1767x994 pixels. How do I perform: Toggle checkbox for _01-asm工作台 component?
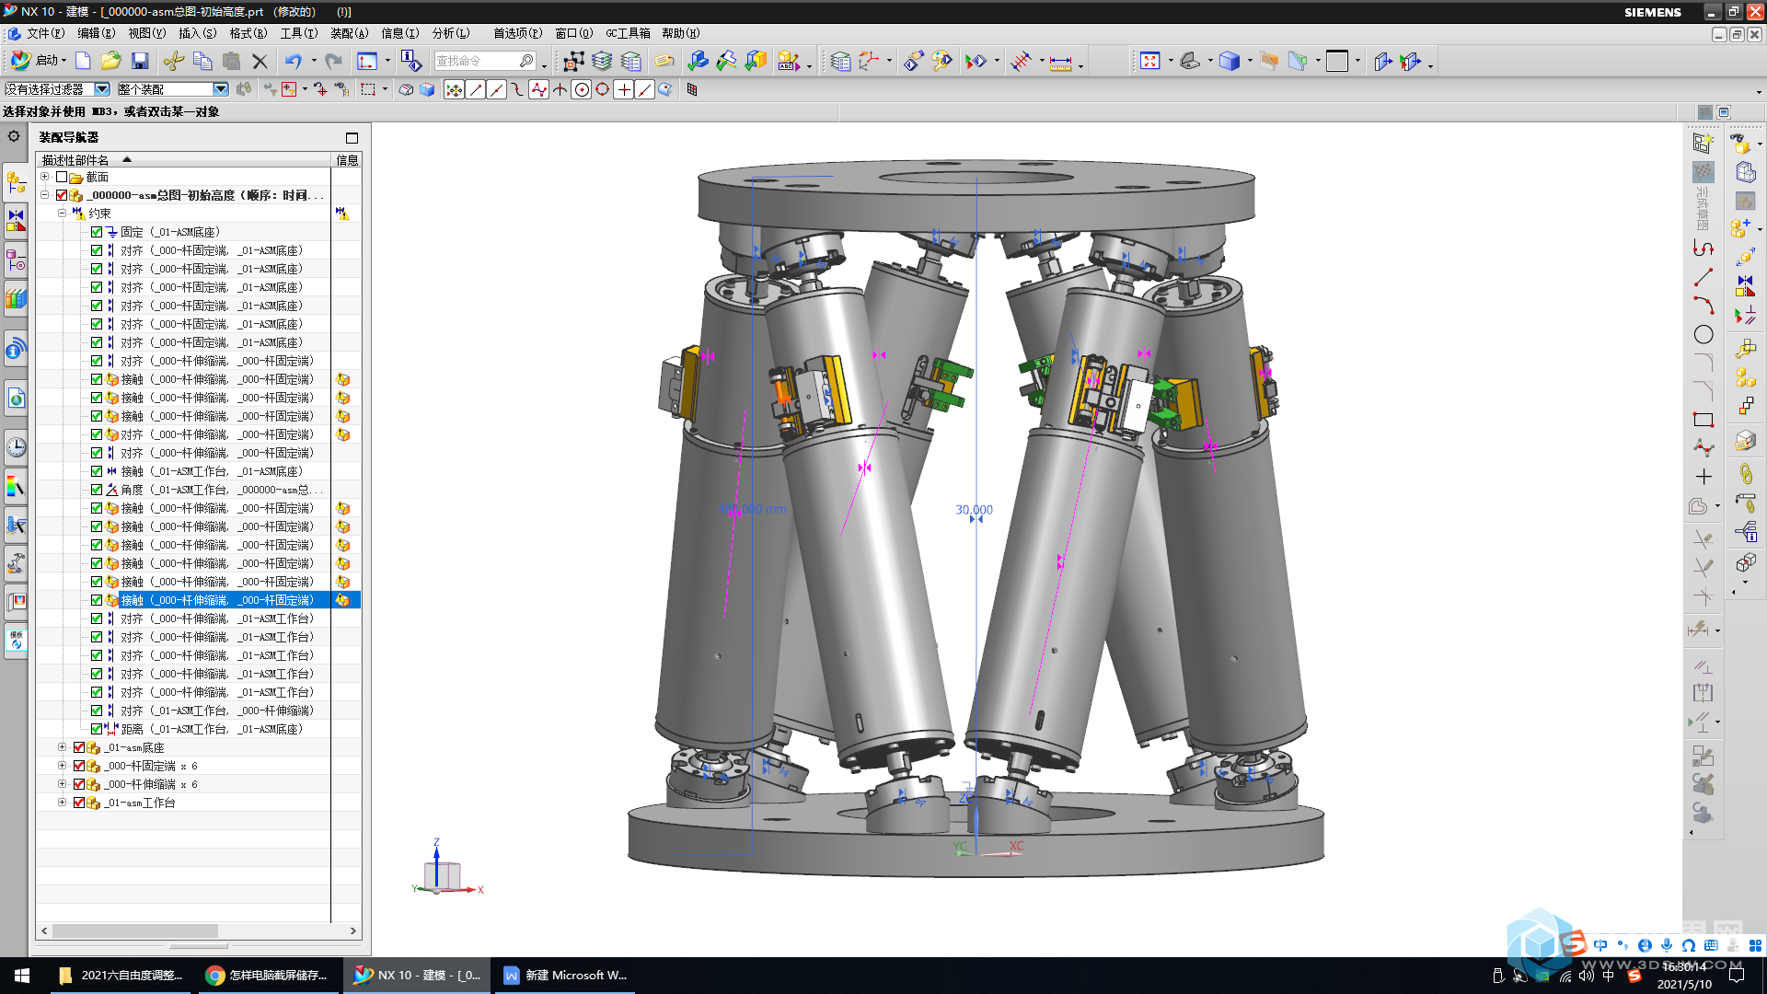(x=79, y=803)
